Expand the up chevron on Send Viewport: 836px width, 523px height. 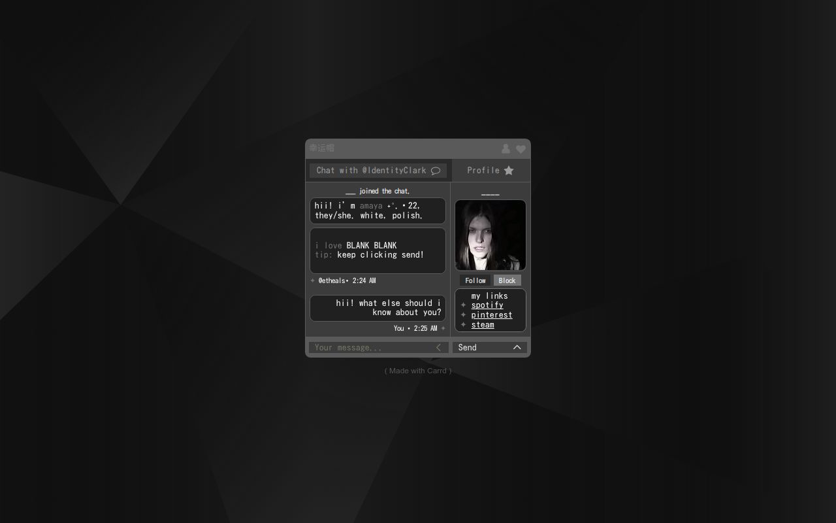click(x=517, y=348)
